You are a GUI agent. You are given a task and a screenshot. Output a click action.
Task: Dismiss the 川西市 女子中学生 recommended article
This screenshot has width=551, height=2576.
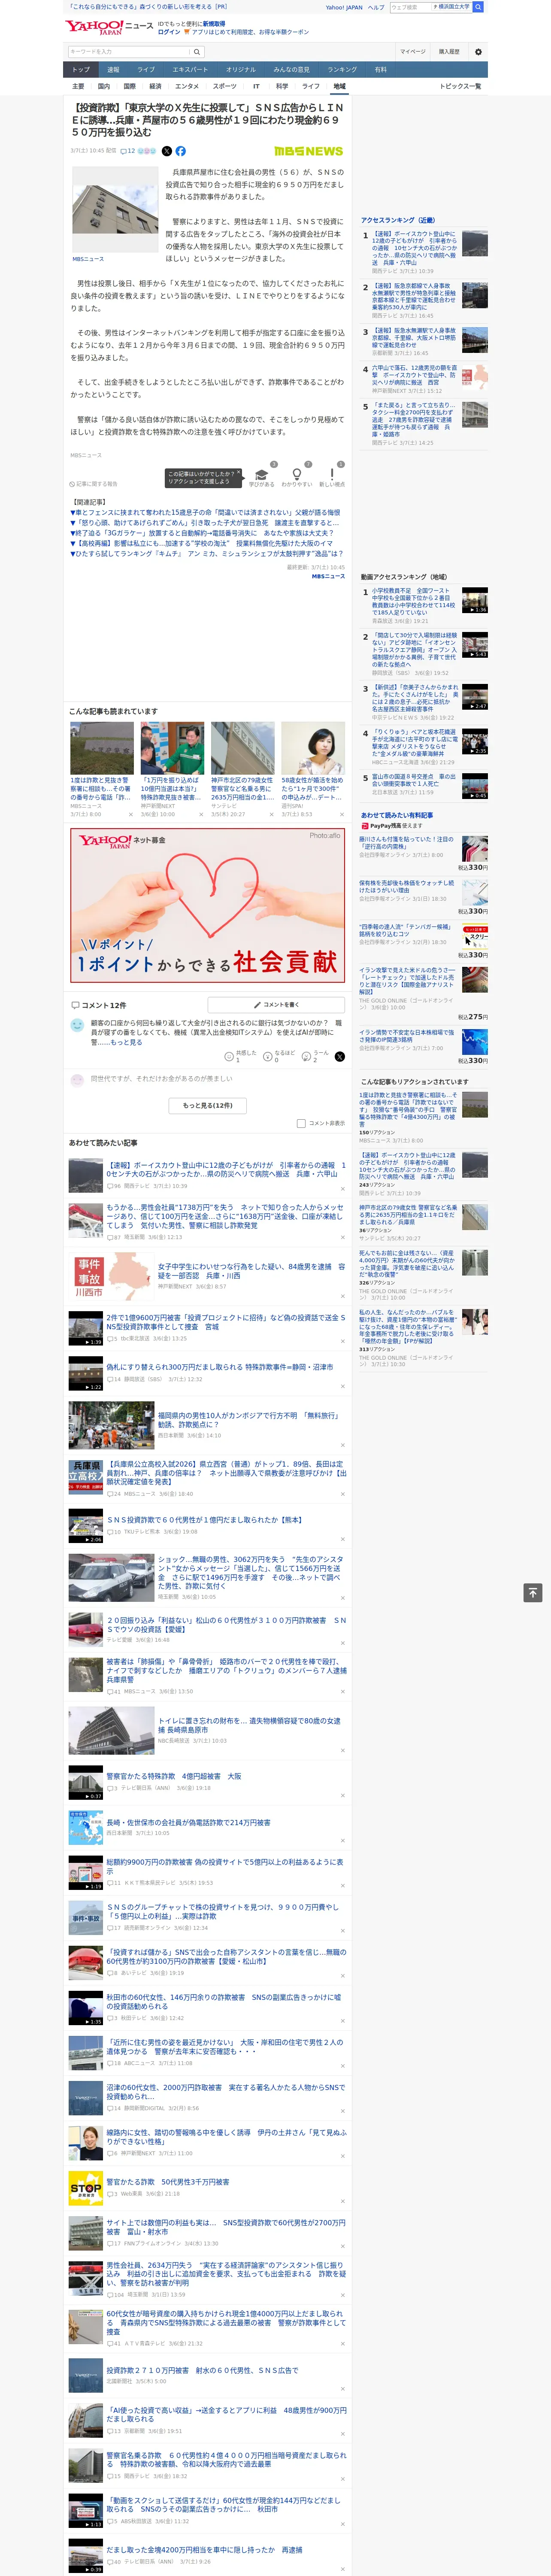(342, 1297)
